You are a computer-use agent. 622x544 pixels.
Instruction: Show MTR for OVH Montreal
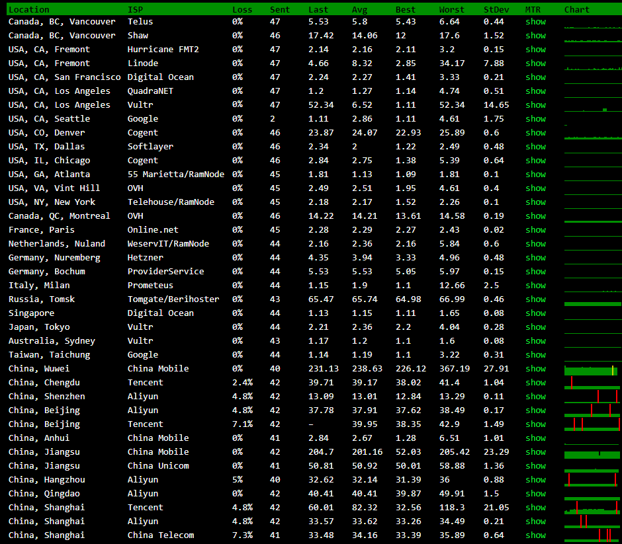(535, 216)
